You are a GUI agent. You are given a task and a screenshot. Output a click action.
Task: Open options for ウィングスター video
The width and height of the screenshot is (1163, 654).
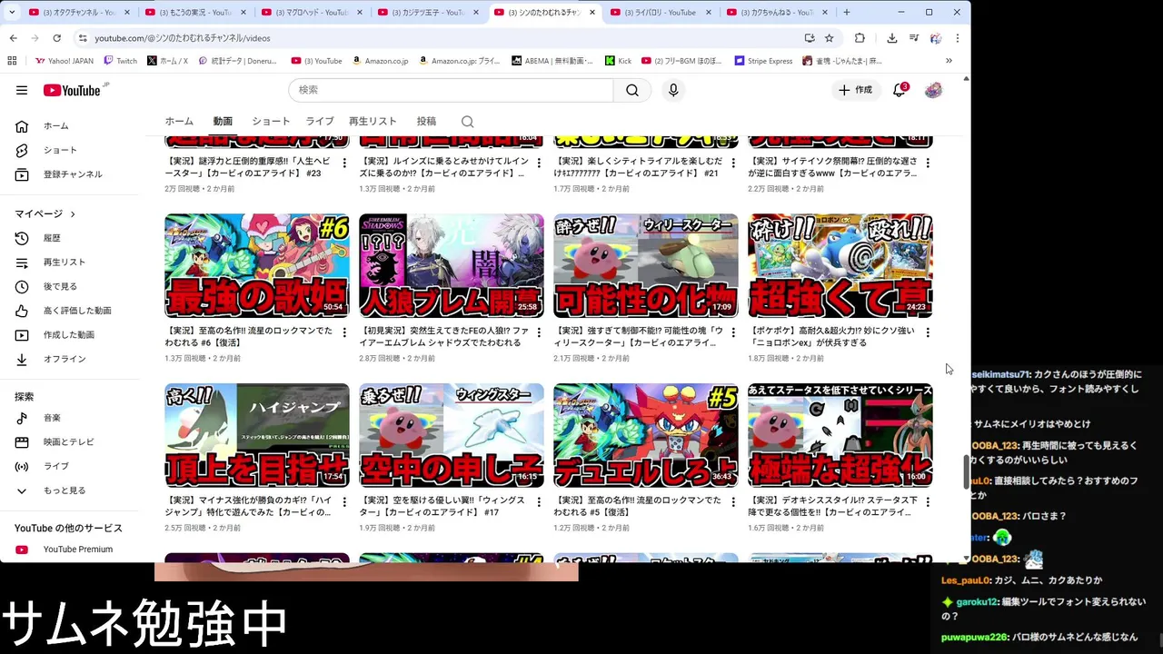539,501
